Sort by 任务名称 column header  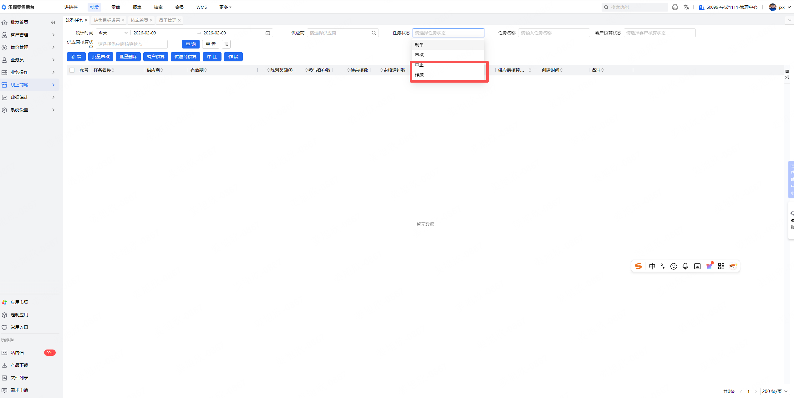(x=104, y=70)
